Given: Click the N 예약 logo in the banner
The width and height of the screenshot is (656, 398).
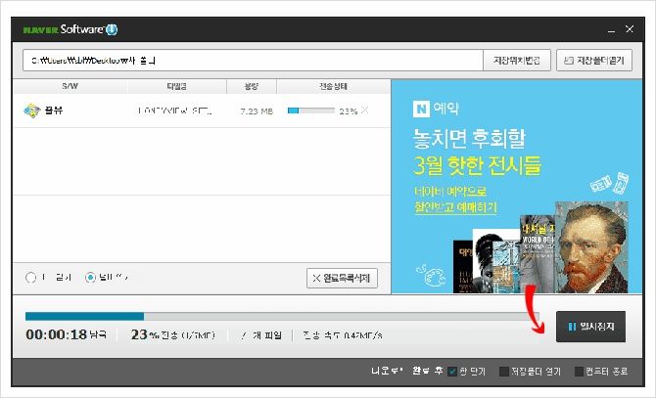Looking at the screenshot, I should click(436, 109).
